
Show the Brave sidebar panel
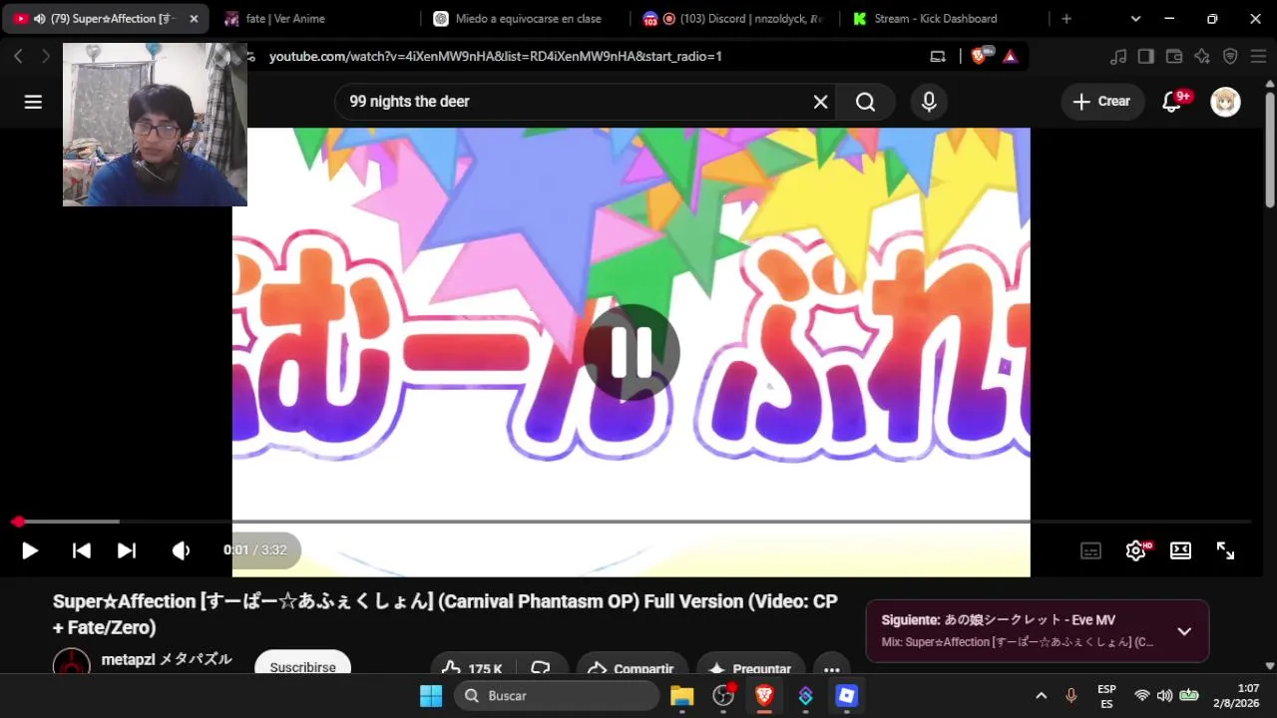[x=1146, y=57]
